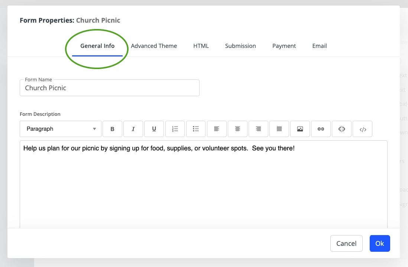This screenshot has width=408, height=267.
Task: Center align the description text
Action: (237, 129)
